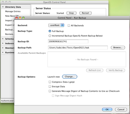Cancel the Run Backup dialog

121,109
